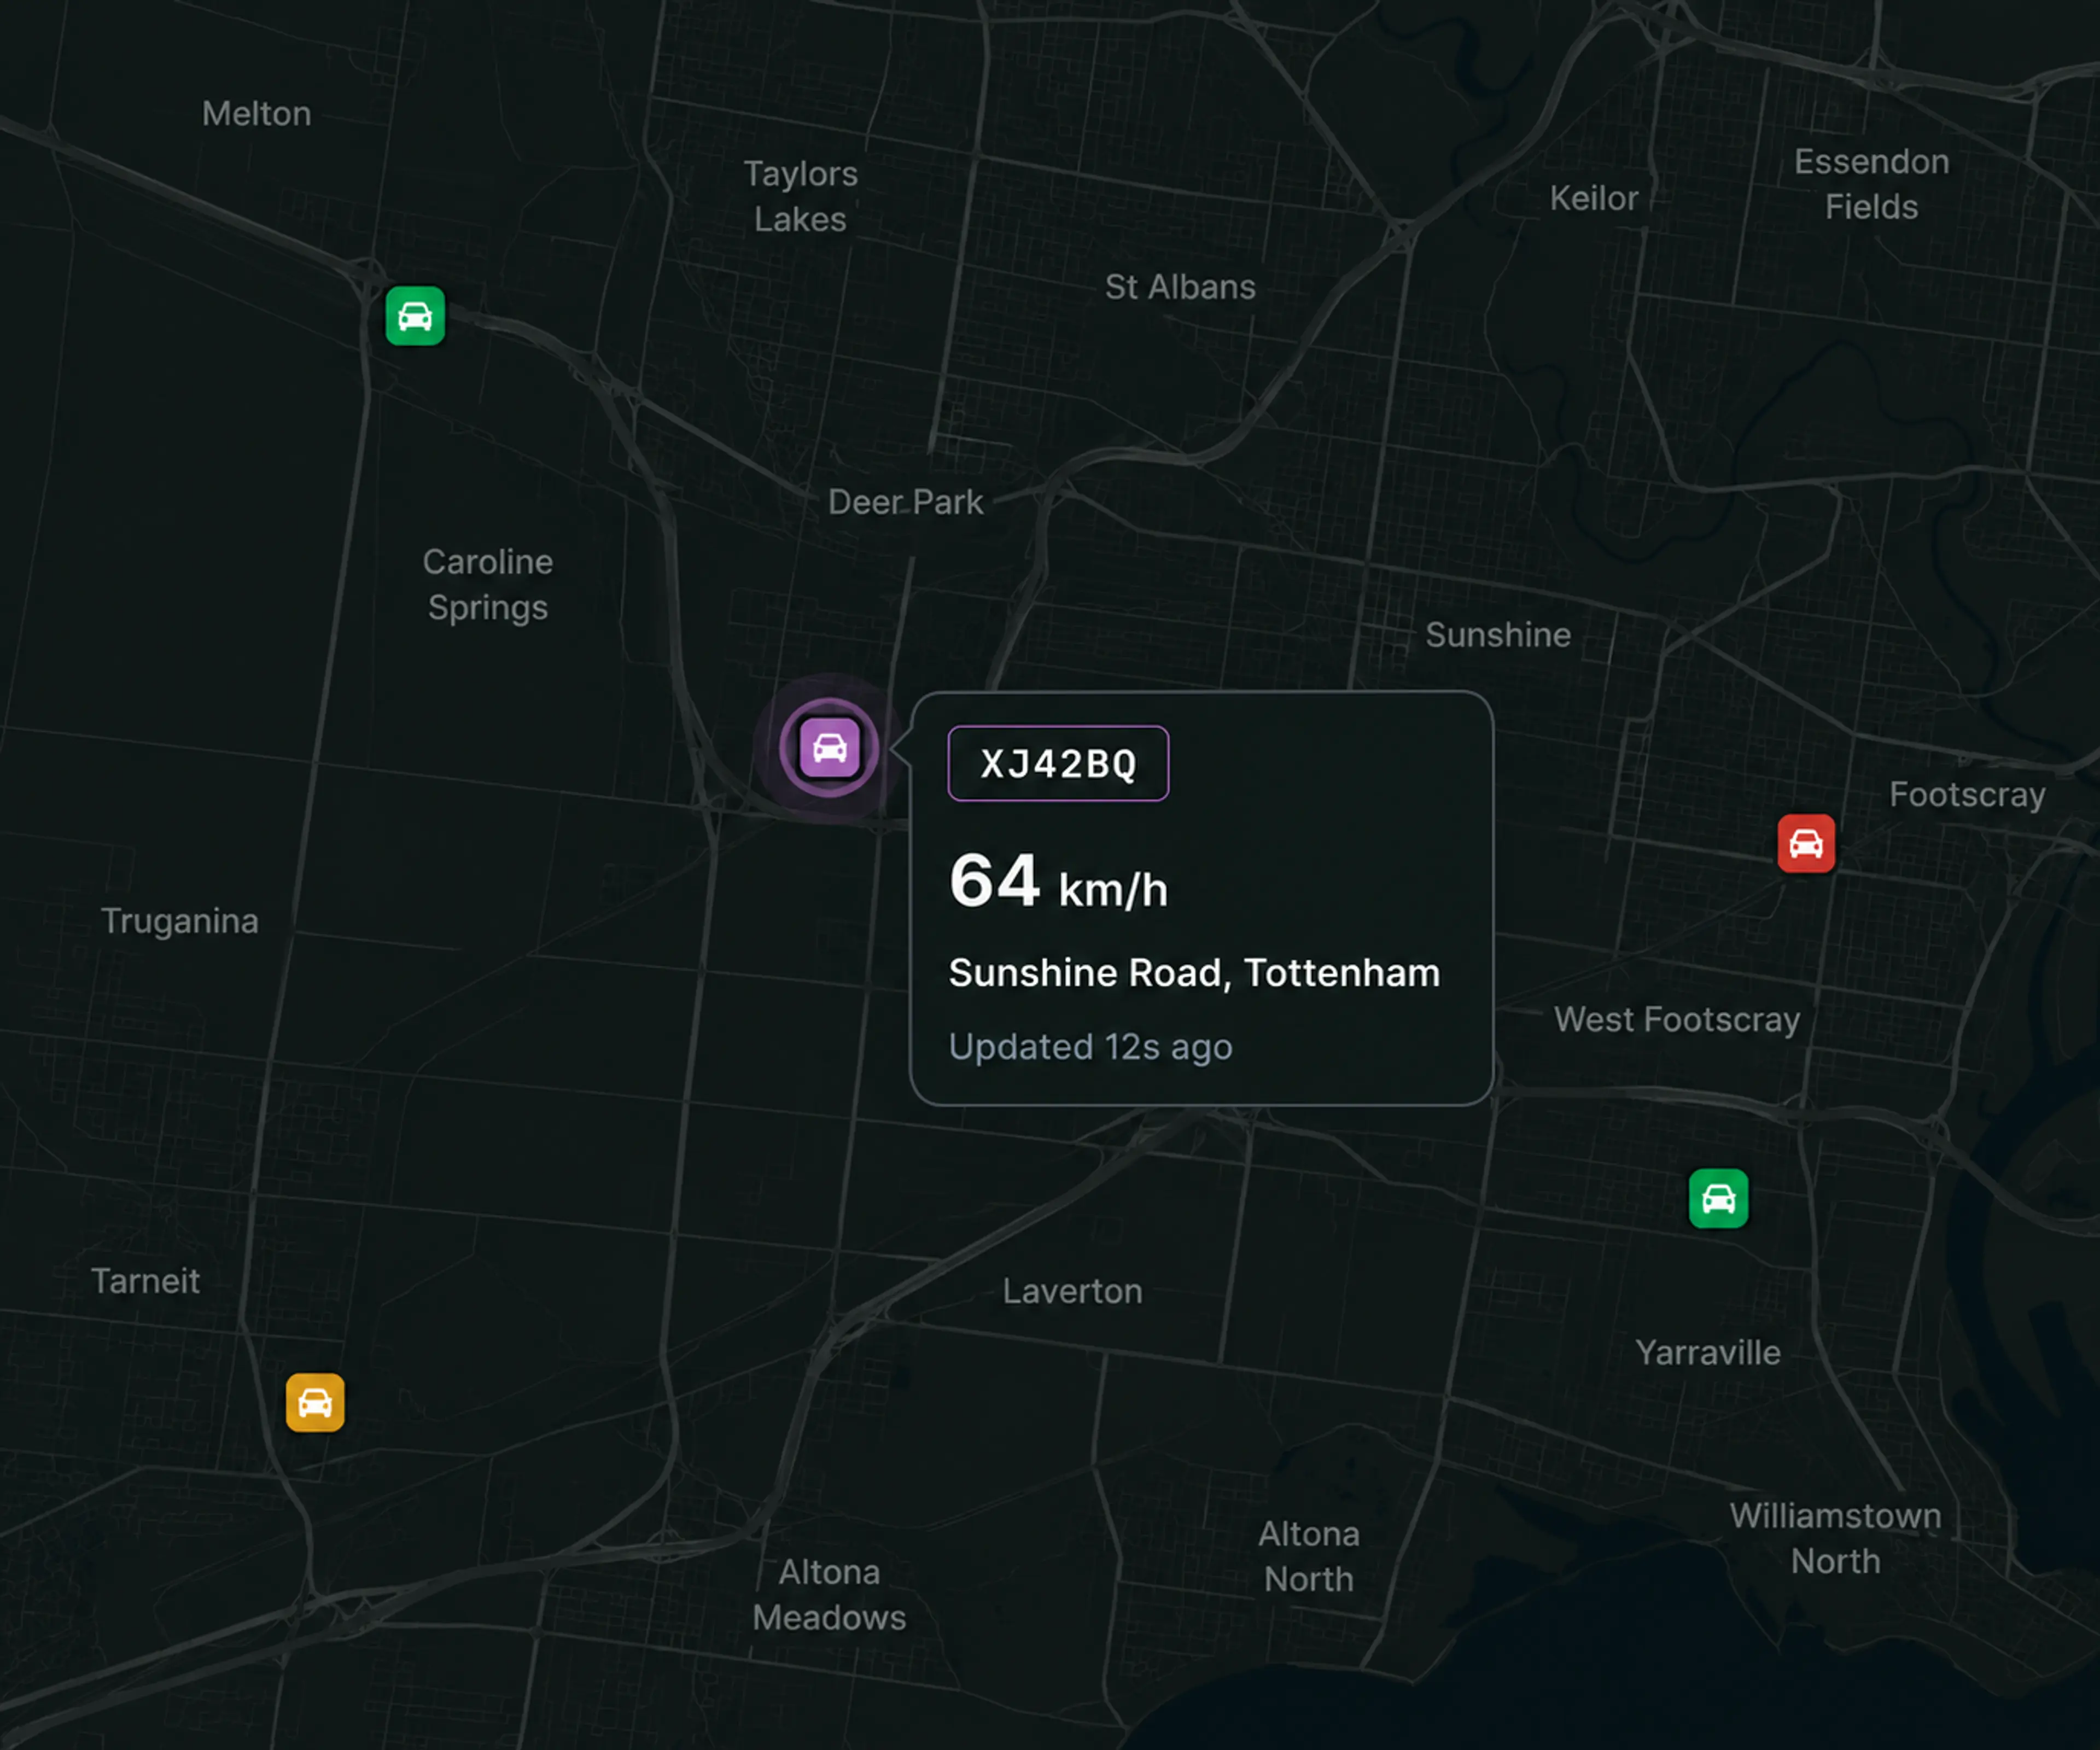
Task: Click the Sunshine suburb map label
Action: point(1498,635)
